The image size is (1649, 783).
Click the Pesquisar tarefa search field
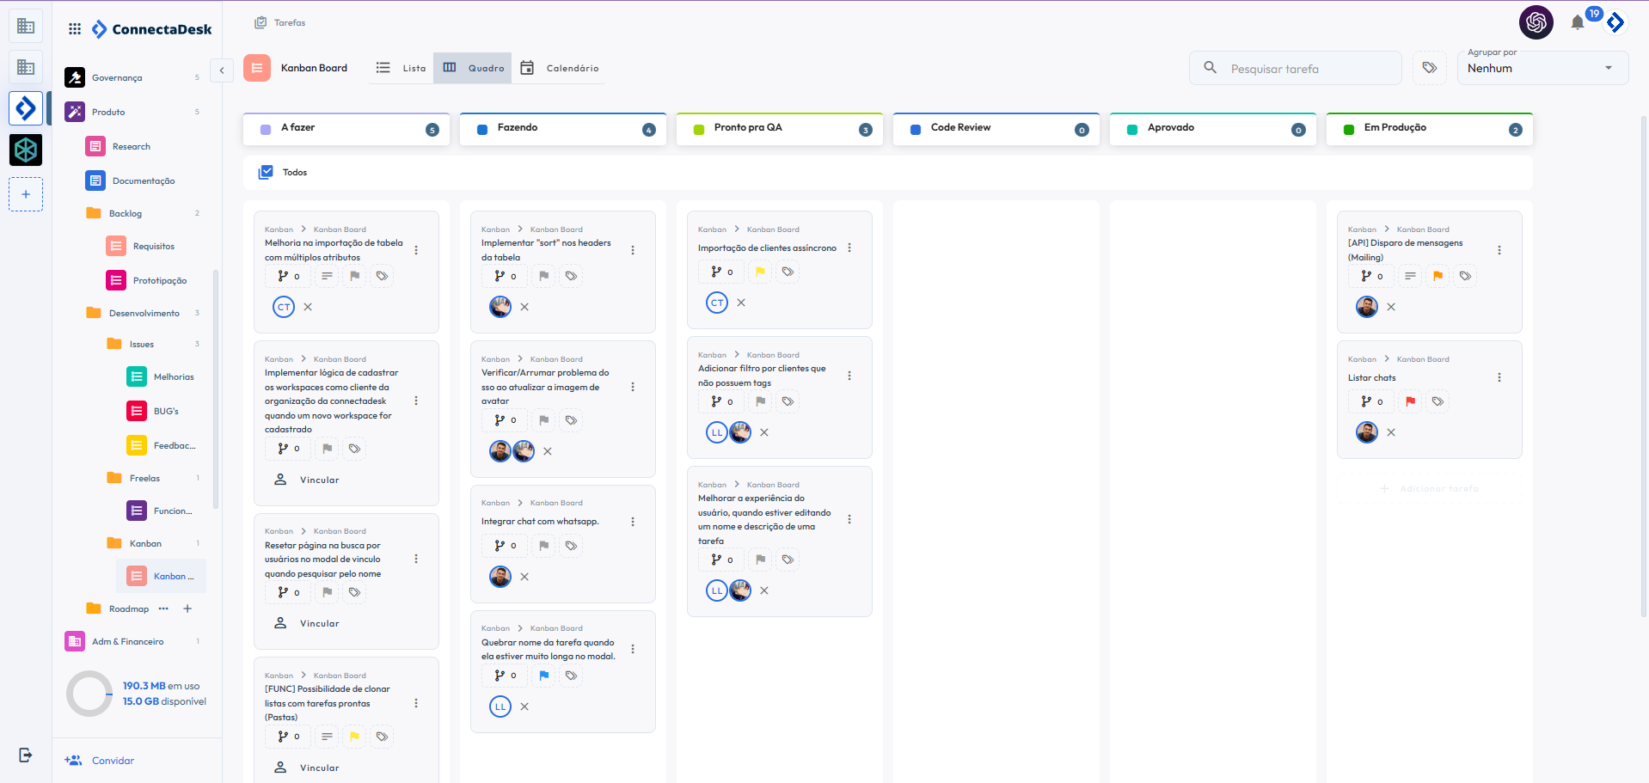coord(1307,69)
